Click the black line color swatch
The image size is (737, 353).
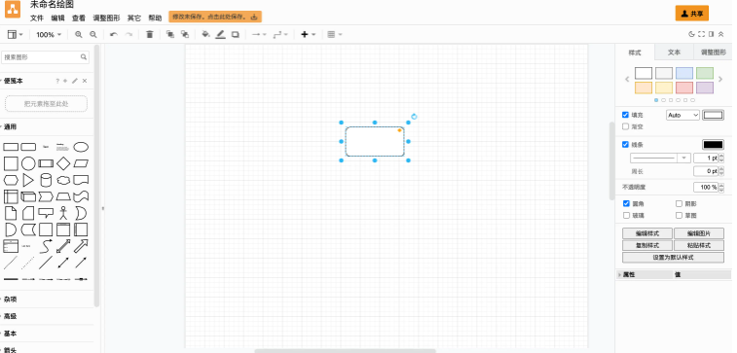pyautogui.click(x=713, y=145)
